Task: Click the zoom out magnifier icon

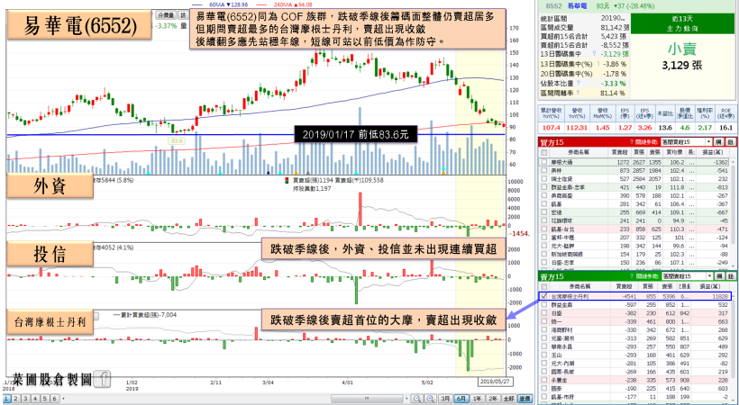Action: (x=417, y=399)
